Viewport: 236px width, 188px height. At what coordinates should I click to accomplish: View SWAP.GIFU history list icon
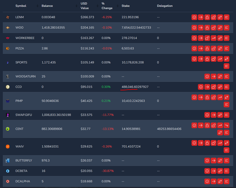tap(226, 115)
